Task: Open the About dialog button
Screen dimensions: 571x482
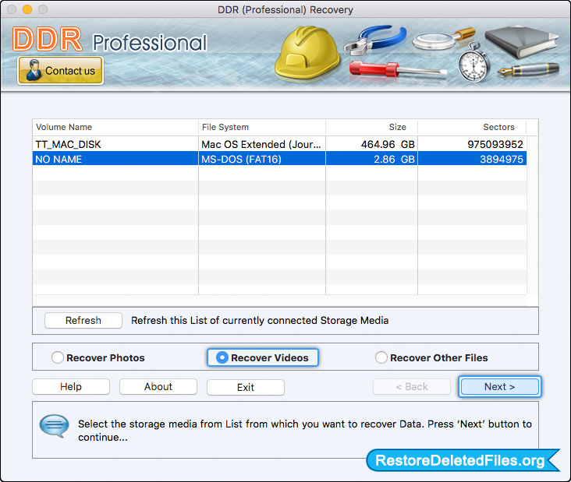Action: (158, 387)
